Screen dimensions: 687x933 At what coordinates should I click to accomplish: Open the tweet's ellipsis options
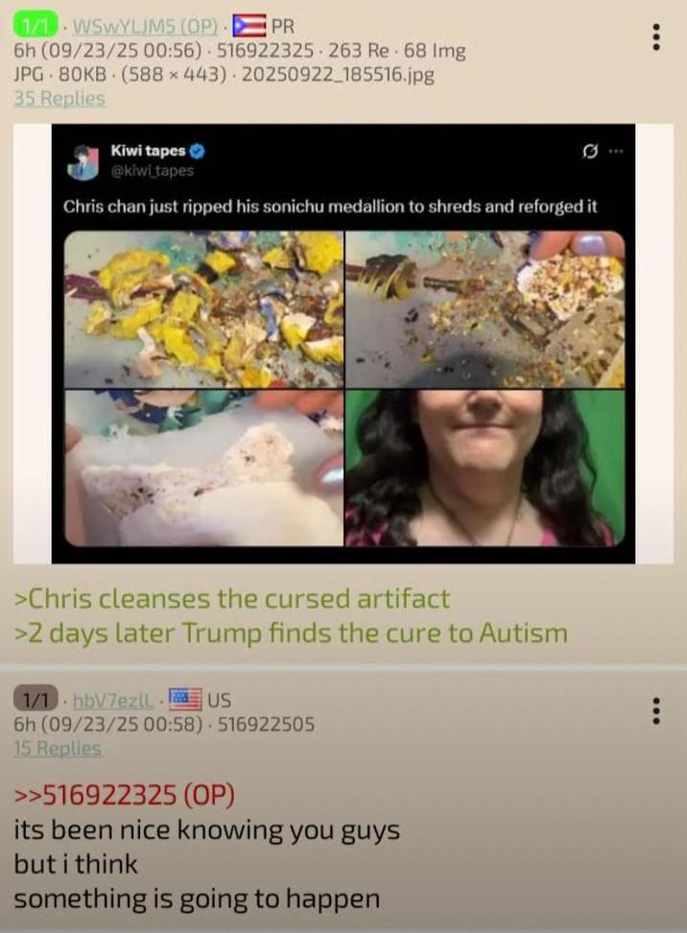[x=616, y=151]
